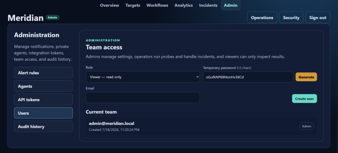Focus the Temporary password field
Screen dimensions: 338x153
click(x=248, y=77)
